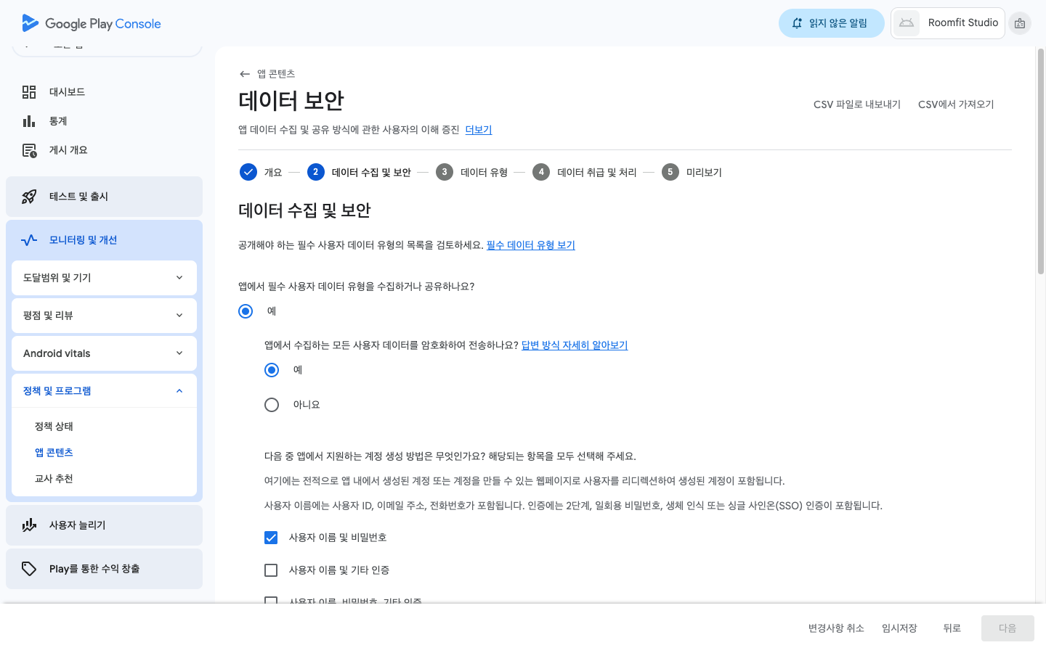
Task: Click the Google Play Console logo
Action: (92, 23)
